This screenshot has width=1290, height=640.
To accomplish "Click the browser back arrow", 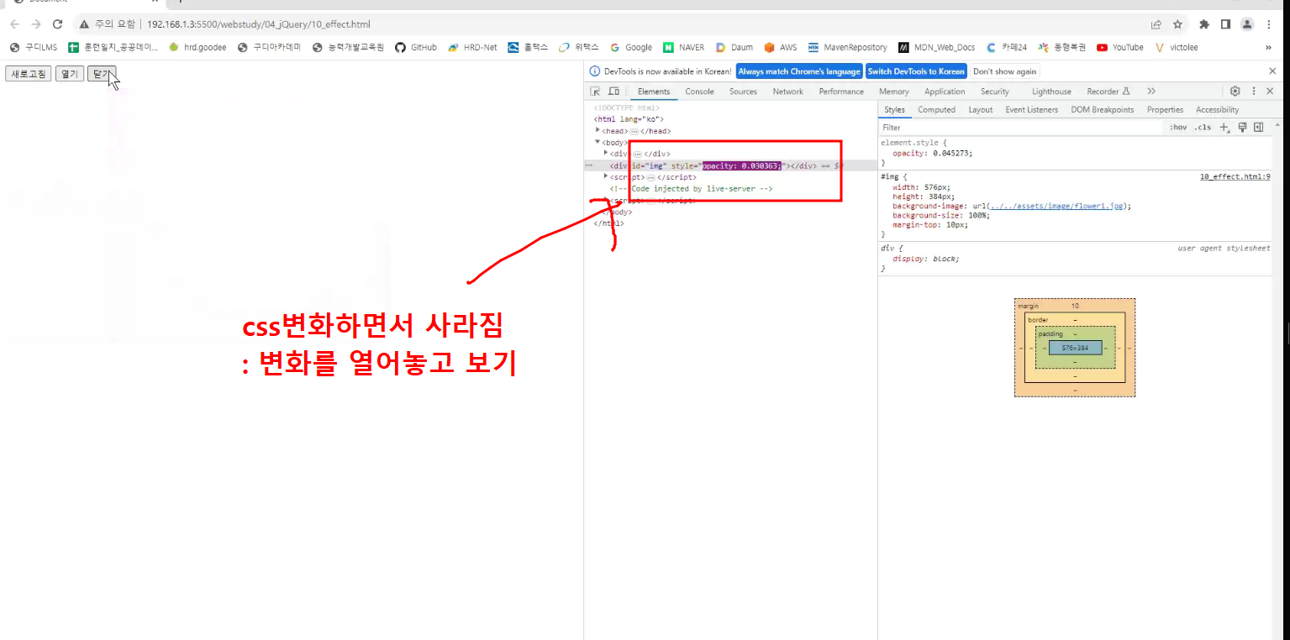I will point(15,24).
